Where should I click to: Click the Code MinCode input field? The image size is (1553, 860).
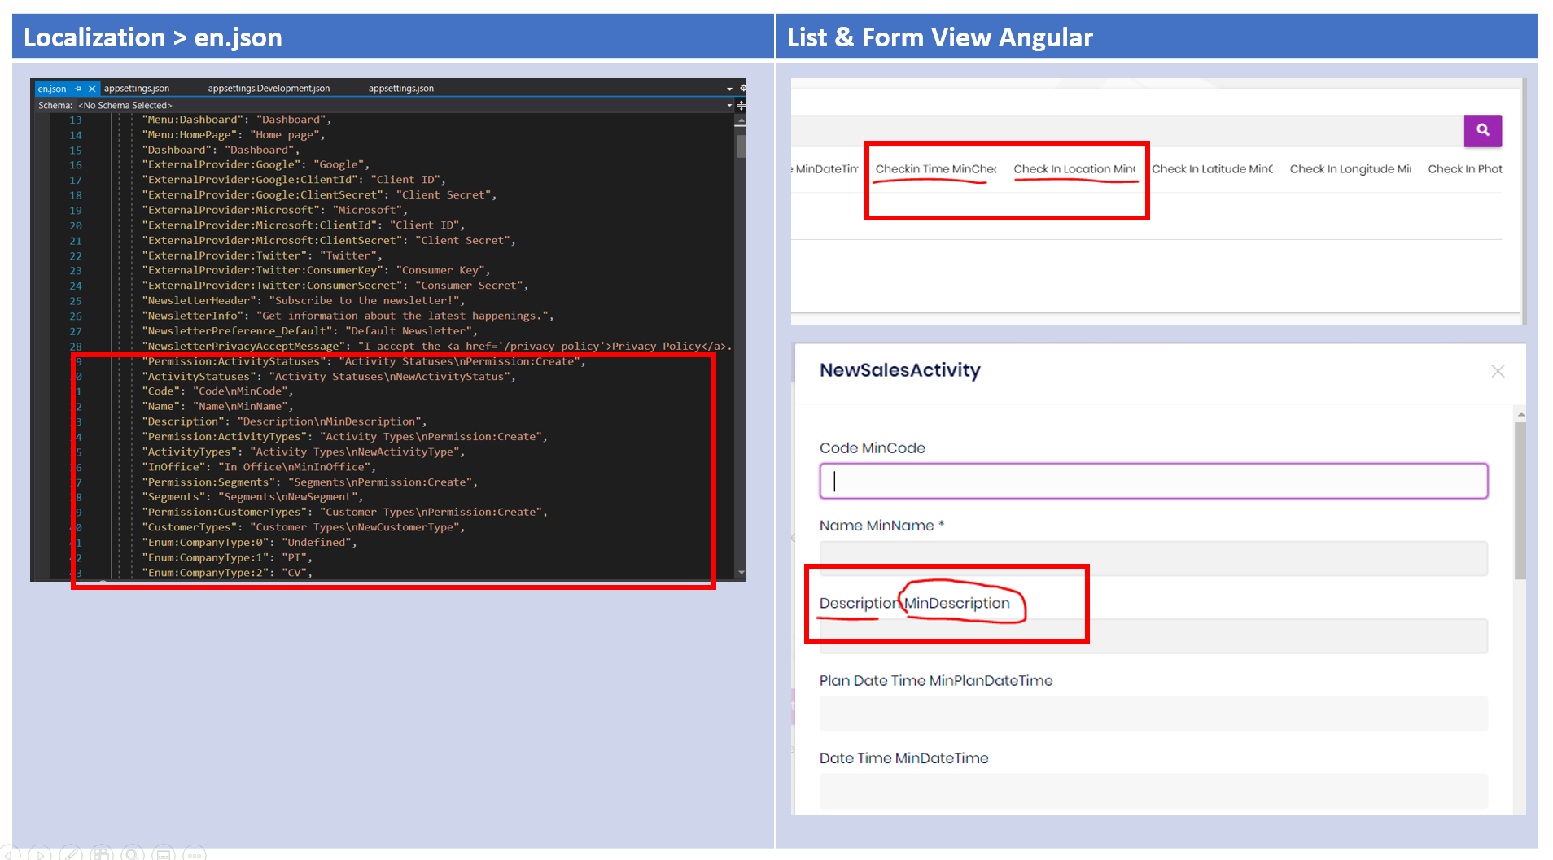(x=1153, y=482)
